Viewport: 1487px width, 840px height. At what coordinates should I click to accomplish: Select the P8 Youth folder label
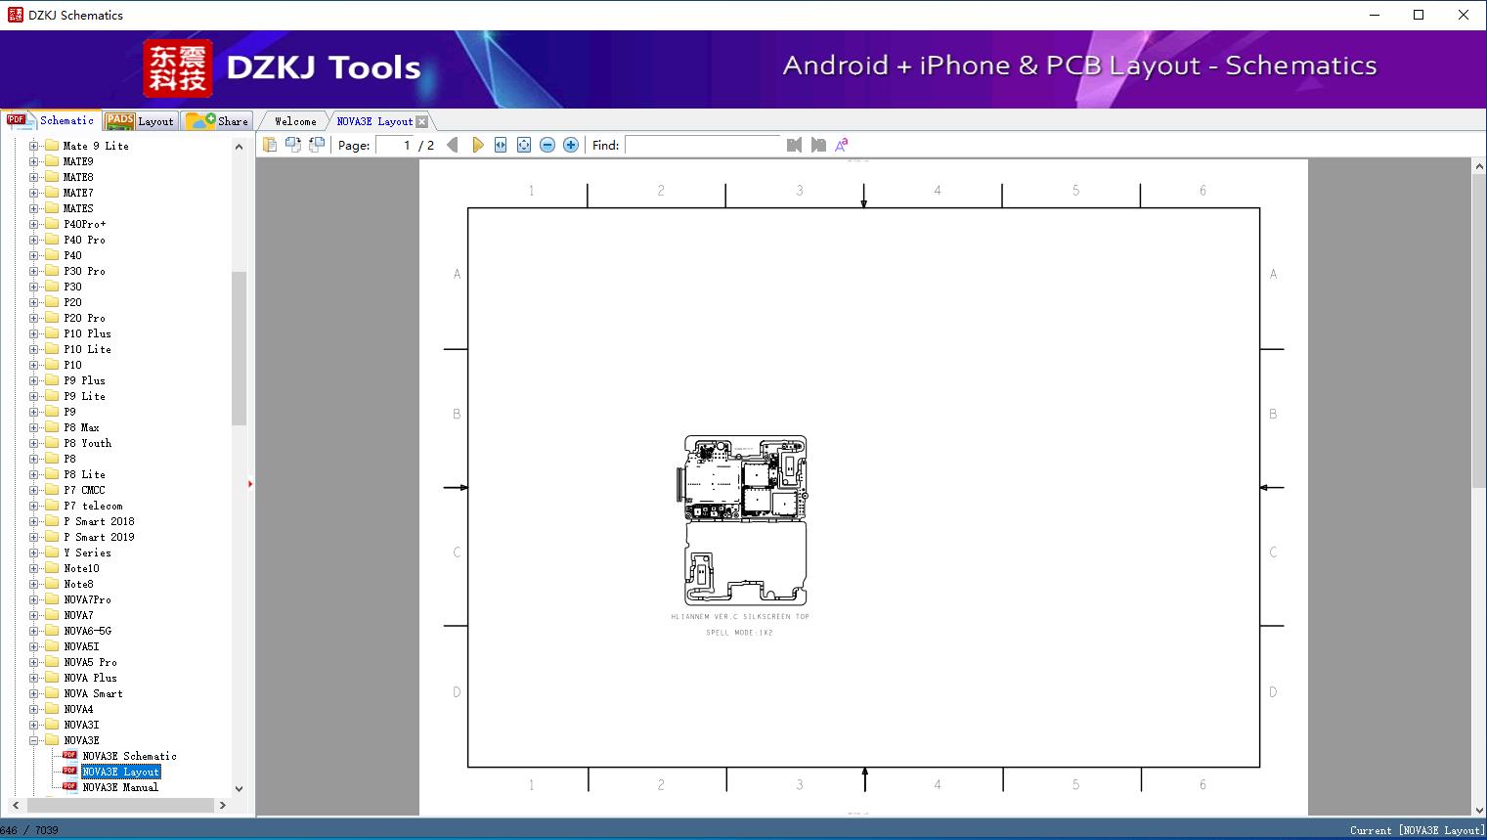coord(87,443)
